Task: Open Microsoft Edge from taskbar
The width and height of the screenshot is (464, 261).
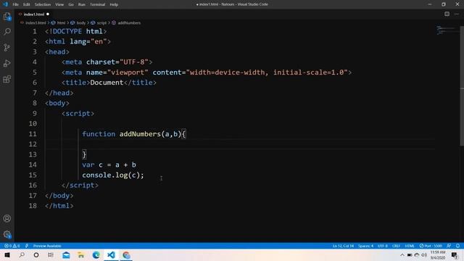Action: 96,255
